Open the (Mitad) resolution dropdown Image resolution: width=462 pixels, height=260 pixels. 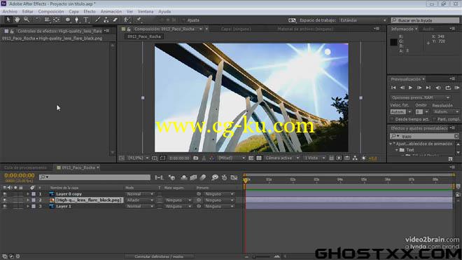click(231, 158)
